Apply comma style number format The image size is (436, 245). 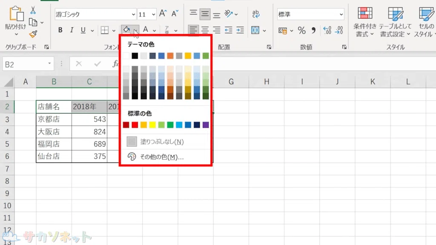click(314, 30)
